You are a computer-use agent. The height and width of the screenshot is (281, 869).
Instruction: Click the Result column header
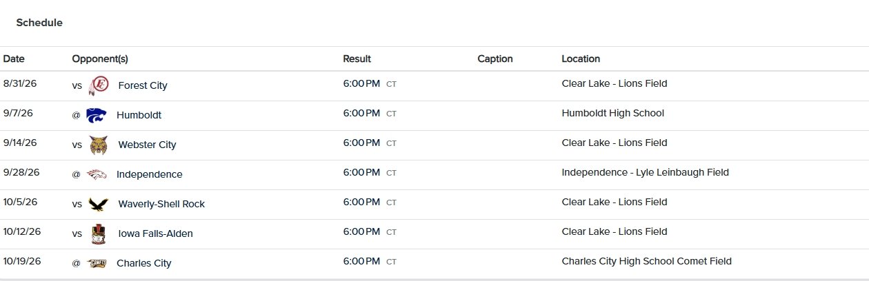pos(357,59)
